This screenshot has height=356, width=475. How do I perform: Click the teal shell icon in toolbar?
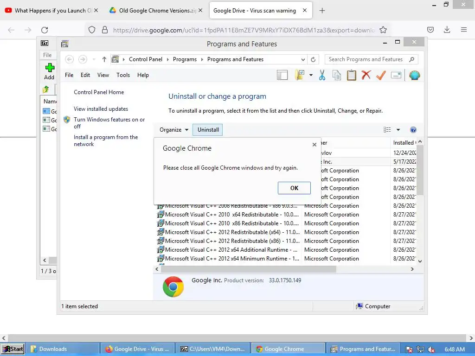414,75
